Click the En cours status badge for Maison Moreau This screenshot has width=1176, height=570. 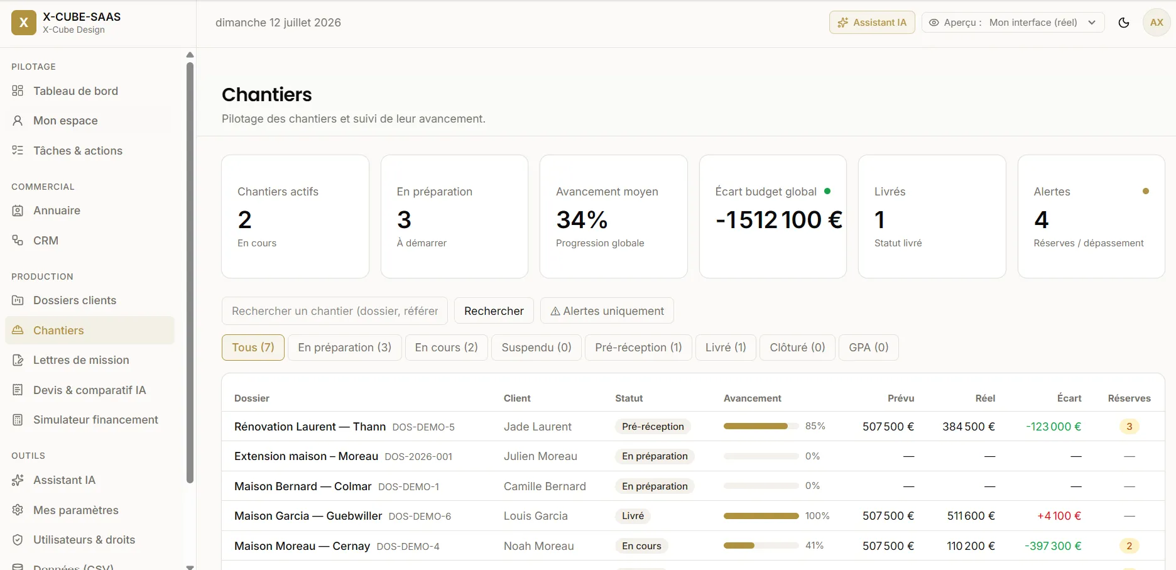pyautogui.click(x=641, y=546)
